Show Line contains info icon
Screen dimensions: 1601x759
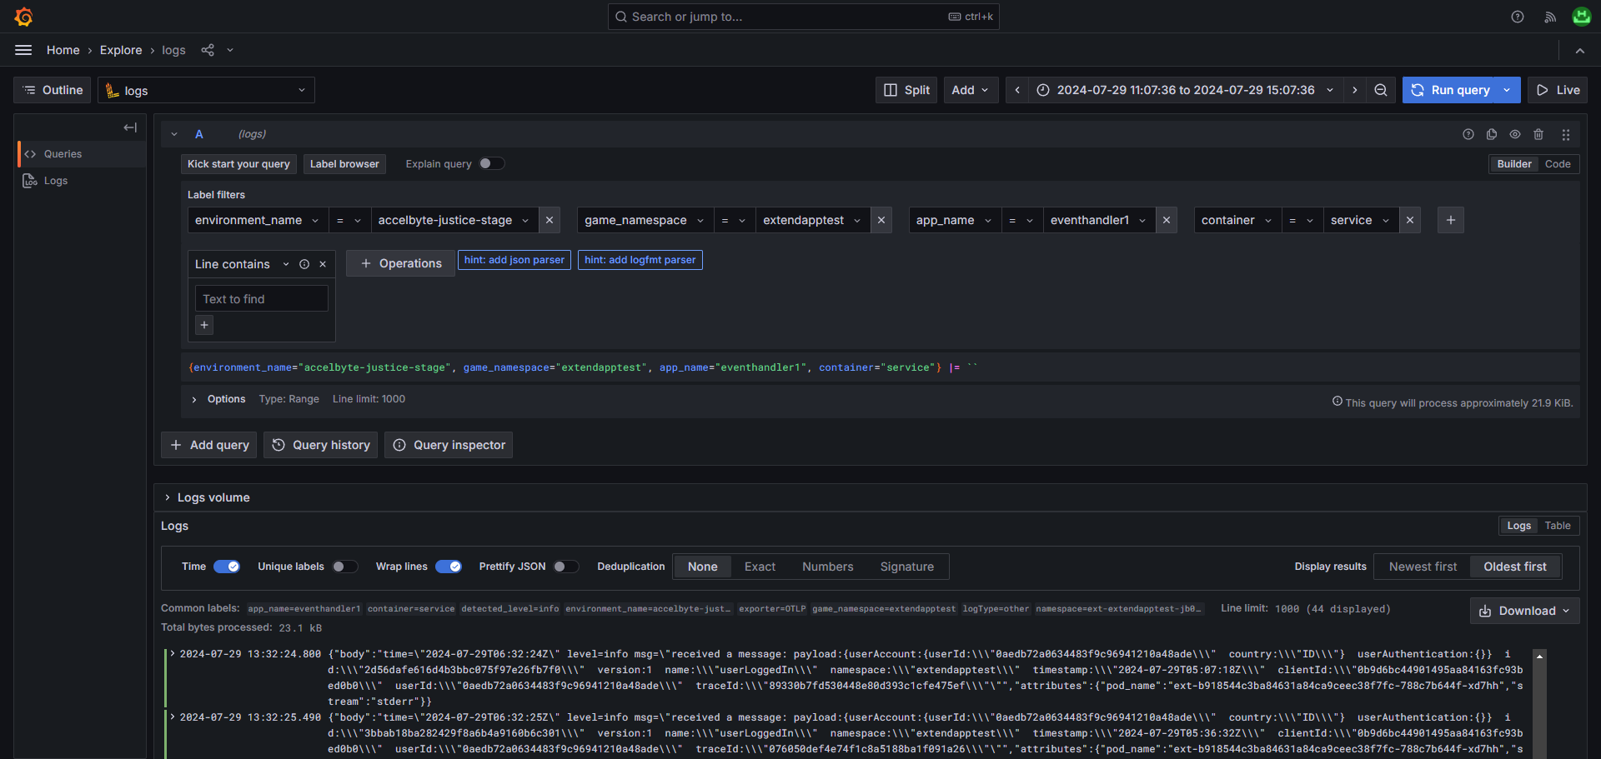(x=304, y=264)
